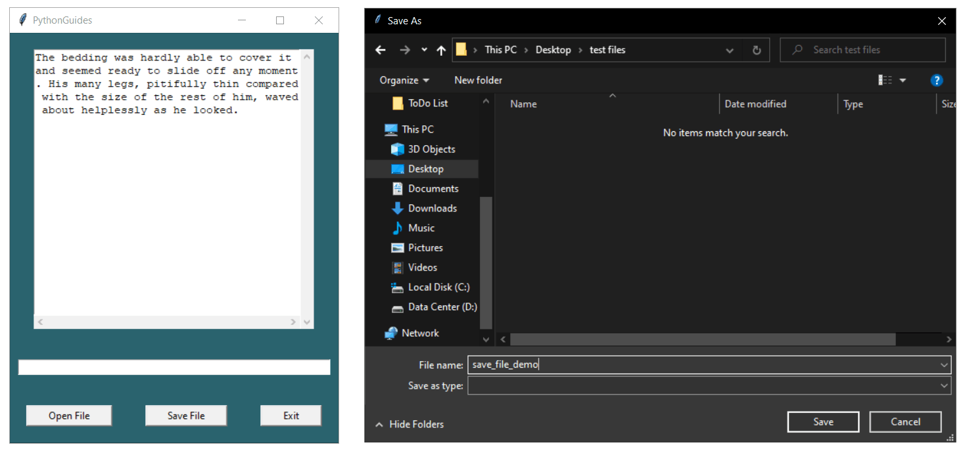Open the Help question mark icon

click(936, 79)
